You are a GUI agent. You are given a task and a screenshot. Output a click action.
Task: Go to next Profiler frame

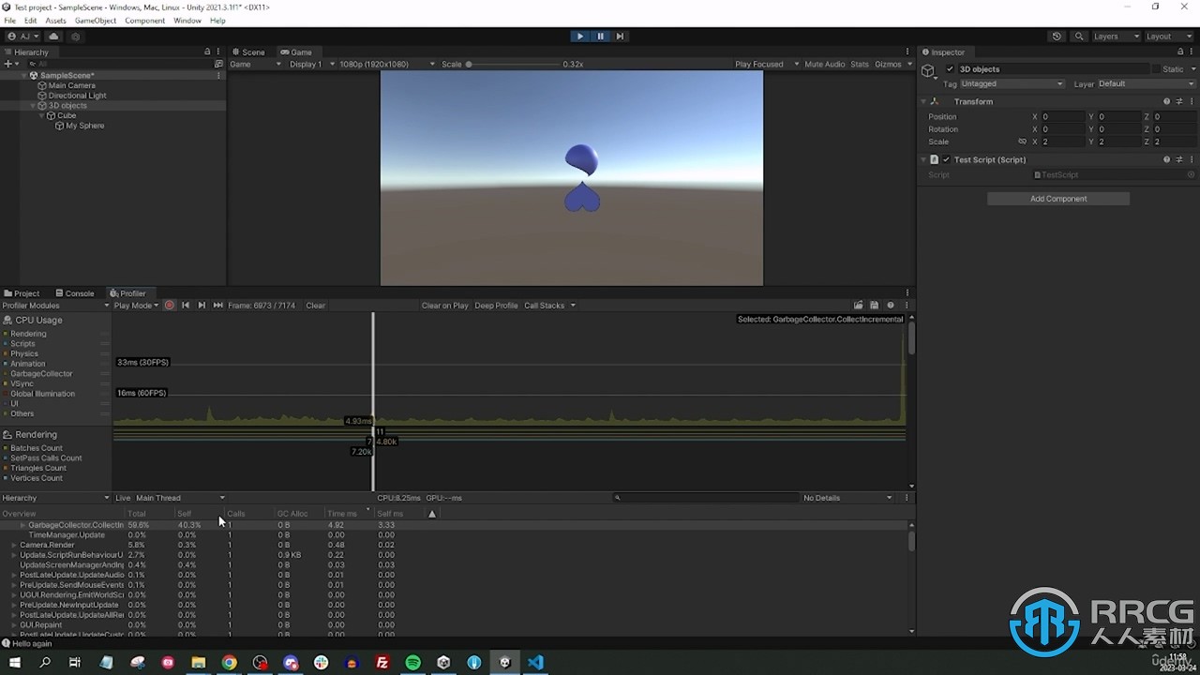pyautogui.click(x=202, y=306)
